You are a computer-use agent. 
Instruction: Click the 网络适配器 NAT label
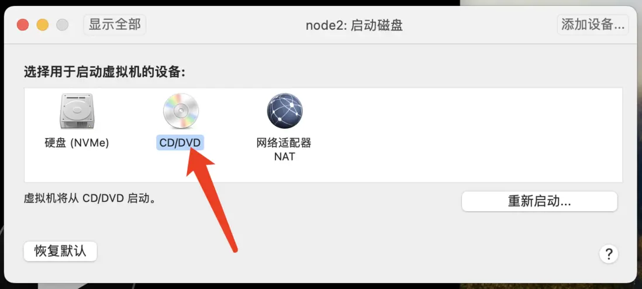[284, 150]
